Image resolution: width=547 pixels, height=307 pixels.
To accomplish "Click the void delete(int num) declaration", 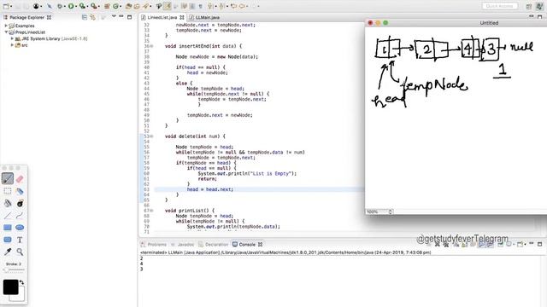I will pos(195,136).
